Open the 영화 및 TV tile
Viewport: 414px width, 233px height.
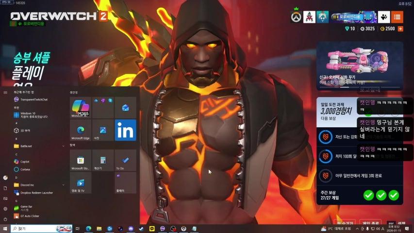[x=81, y=183]
